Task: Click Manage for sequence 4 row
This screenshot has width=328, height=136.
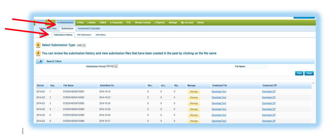Action: tap(194, 109)
